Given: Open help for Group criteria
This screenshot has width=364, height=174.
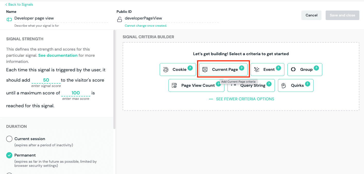Looking at the screenshot, I should coord(316,68).
